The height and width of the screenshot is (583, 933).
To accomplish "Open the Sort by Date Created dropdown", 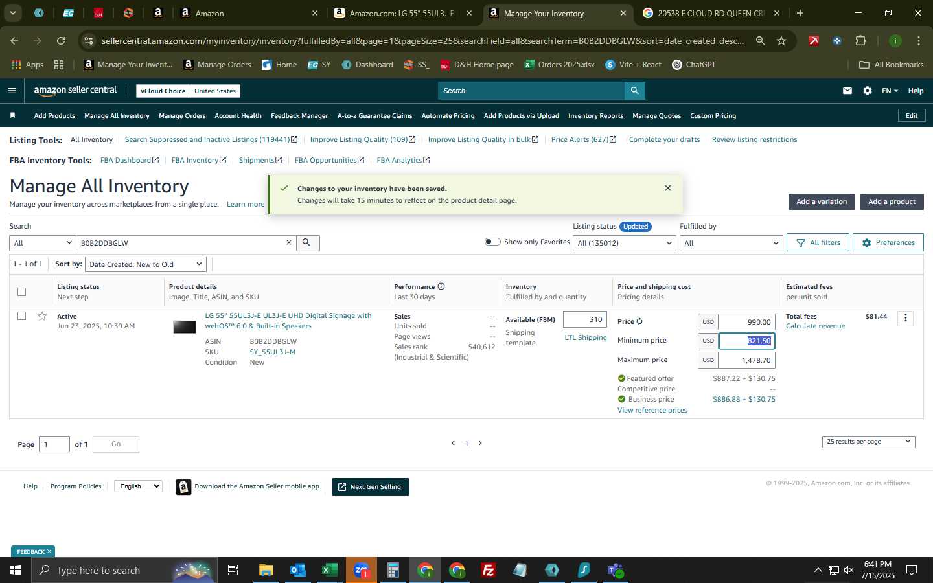I will point(146,264).
